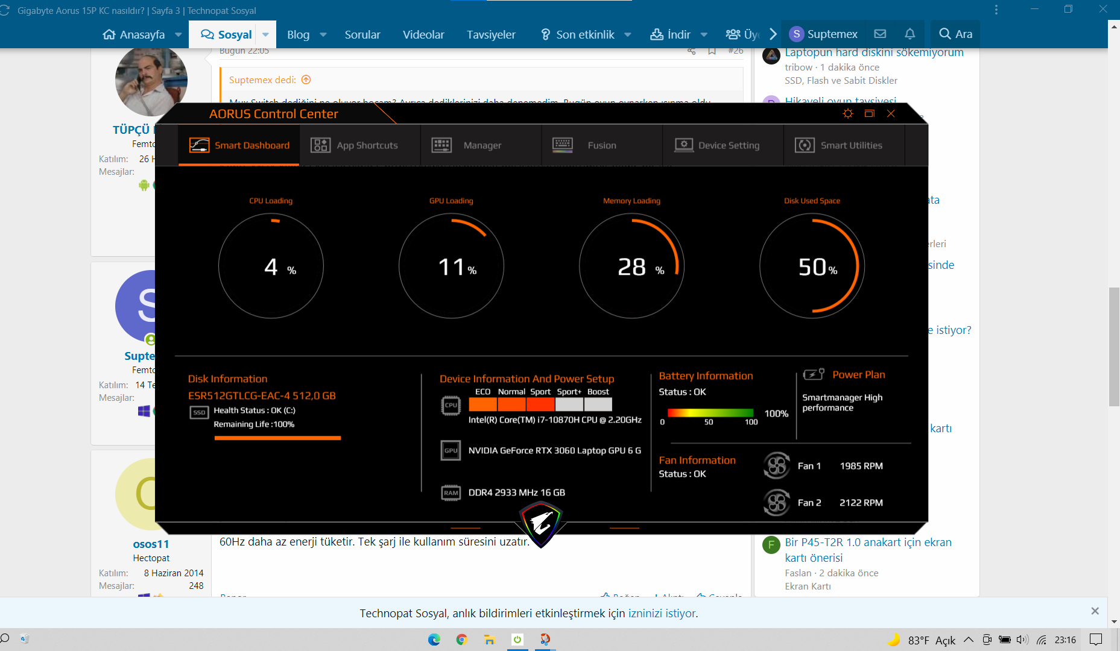Image resolution: width=1120 pixels, height=651 pixels.
Task: Open File Explorer from the taskbar
Action: 490,640
